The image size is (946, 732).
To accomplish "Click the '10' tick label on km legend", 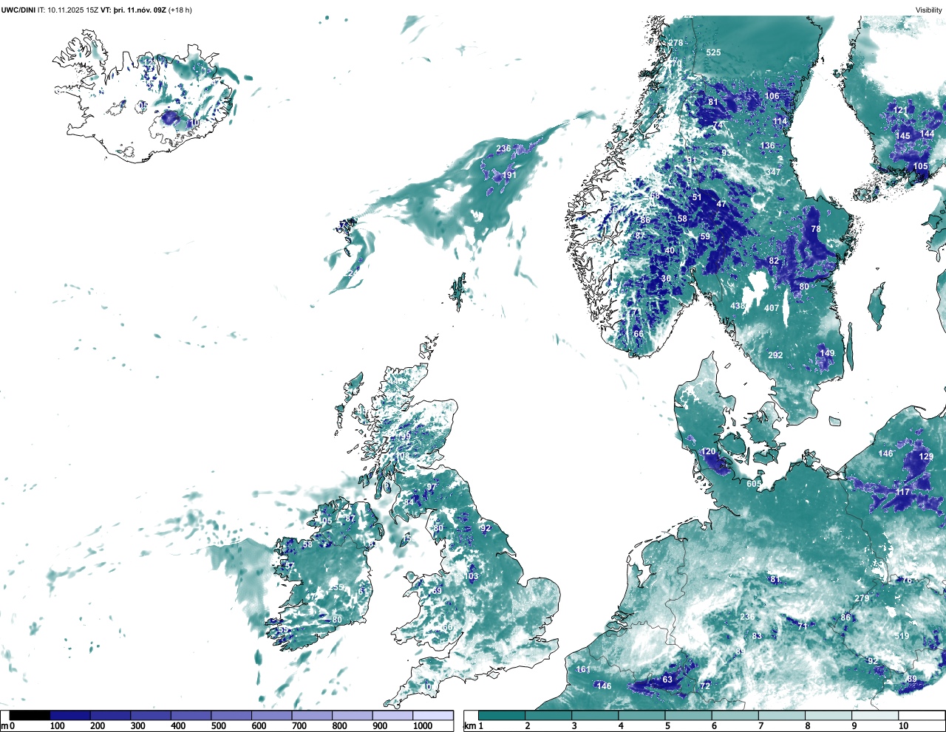I will coord(903,726).
